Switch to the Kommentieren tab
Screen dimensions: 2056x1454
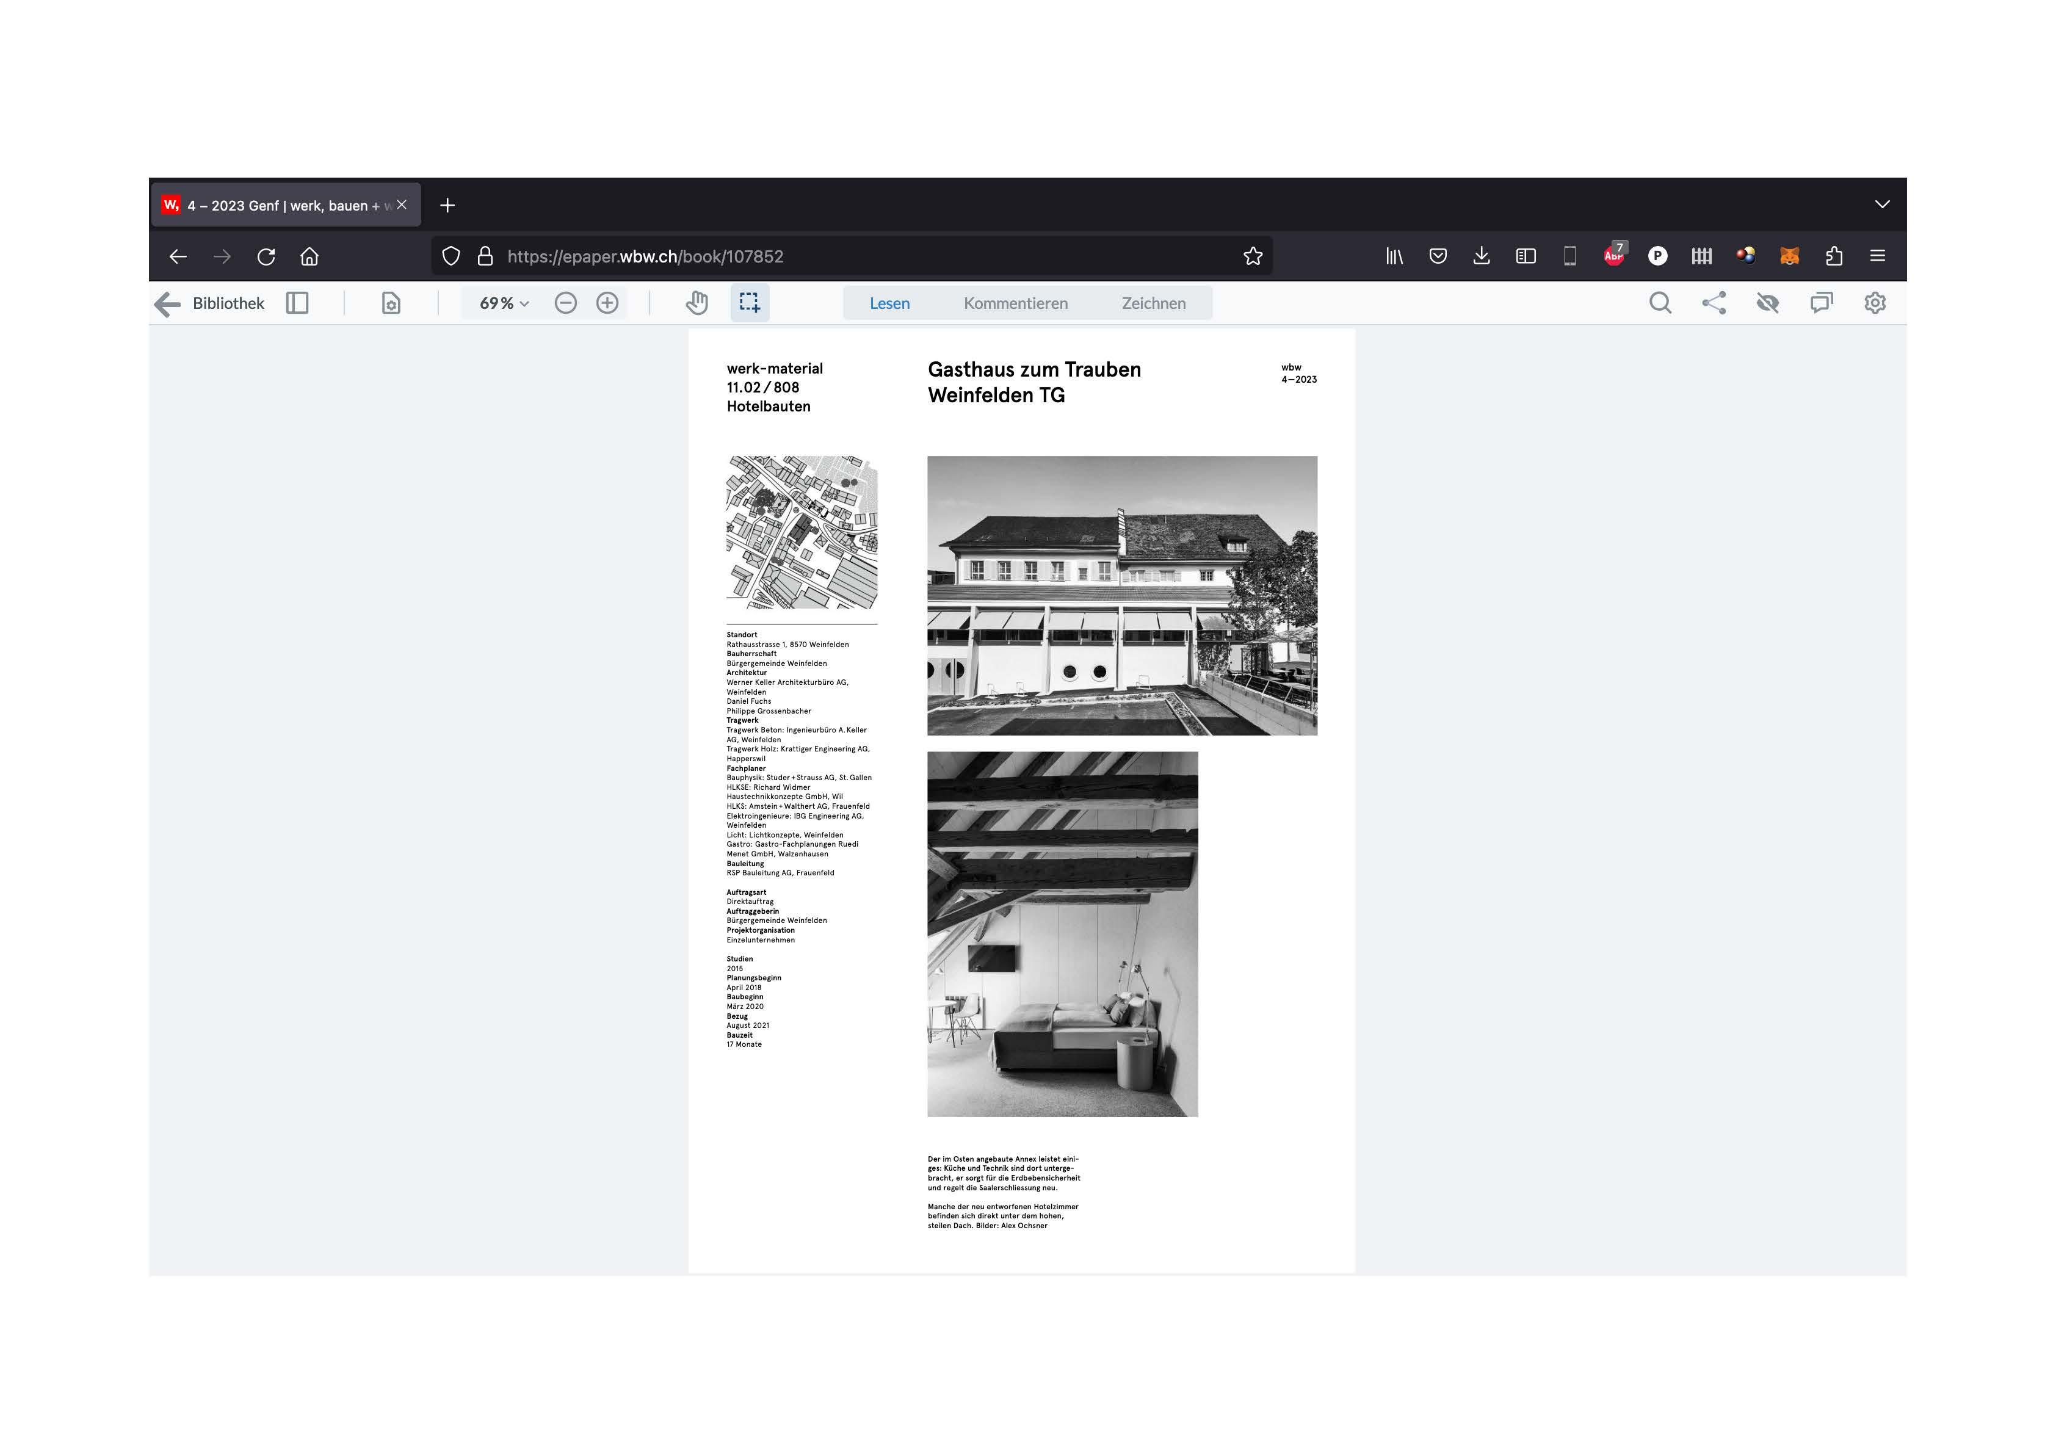click(x=1015, y=303)
